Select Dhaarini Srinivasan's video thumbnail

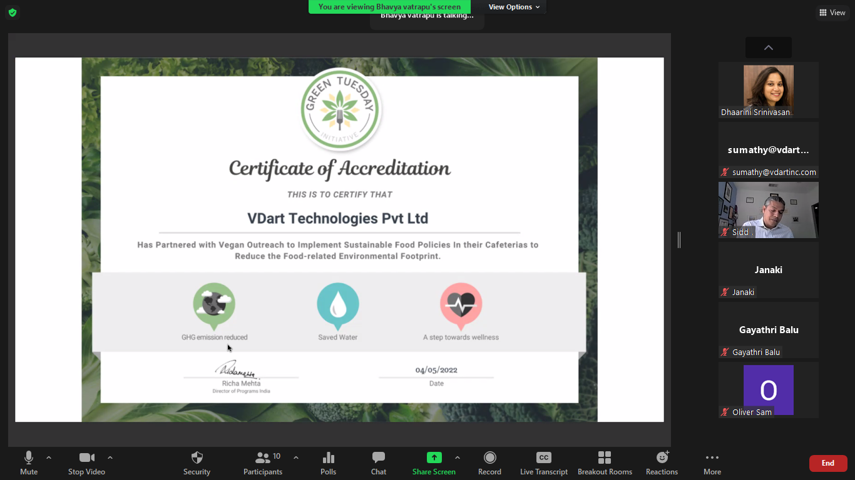click(769, 90)
